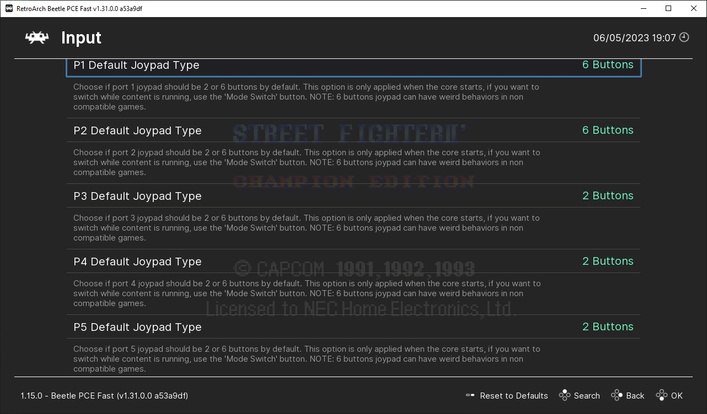Trigger Reset to Defaults action
707x414 pixels.
[513, 395]
